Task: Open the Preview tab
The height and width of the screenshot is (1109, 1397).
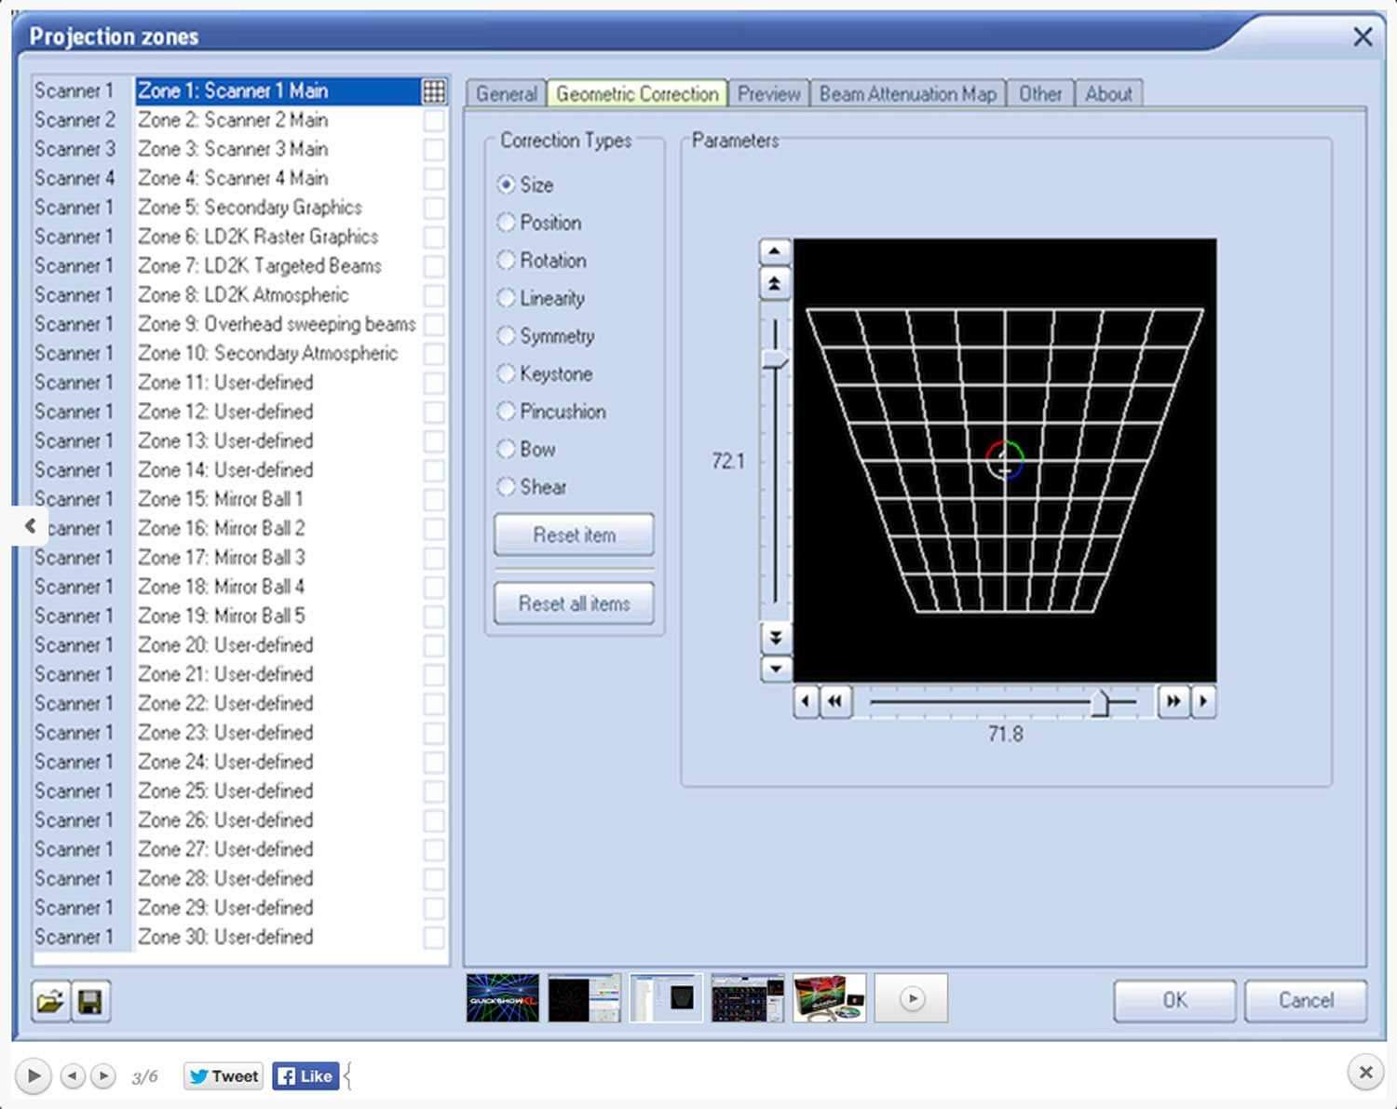Action: [x=767, y=93]
